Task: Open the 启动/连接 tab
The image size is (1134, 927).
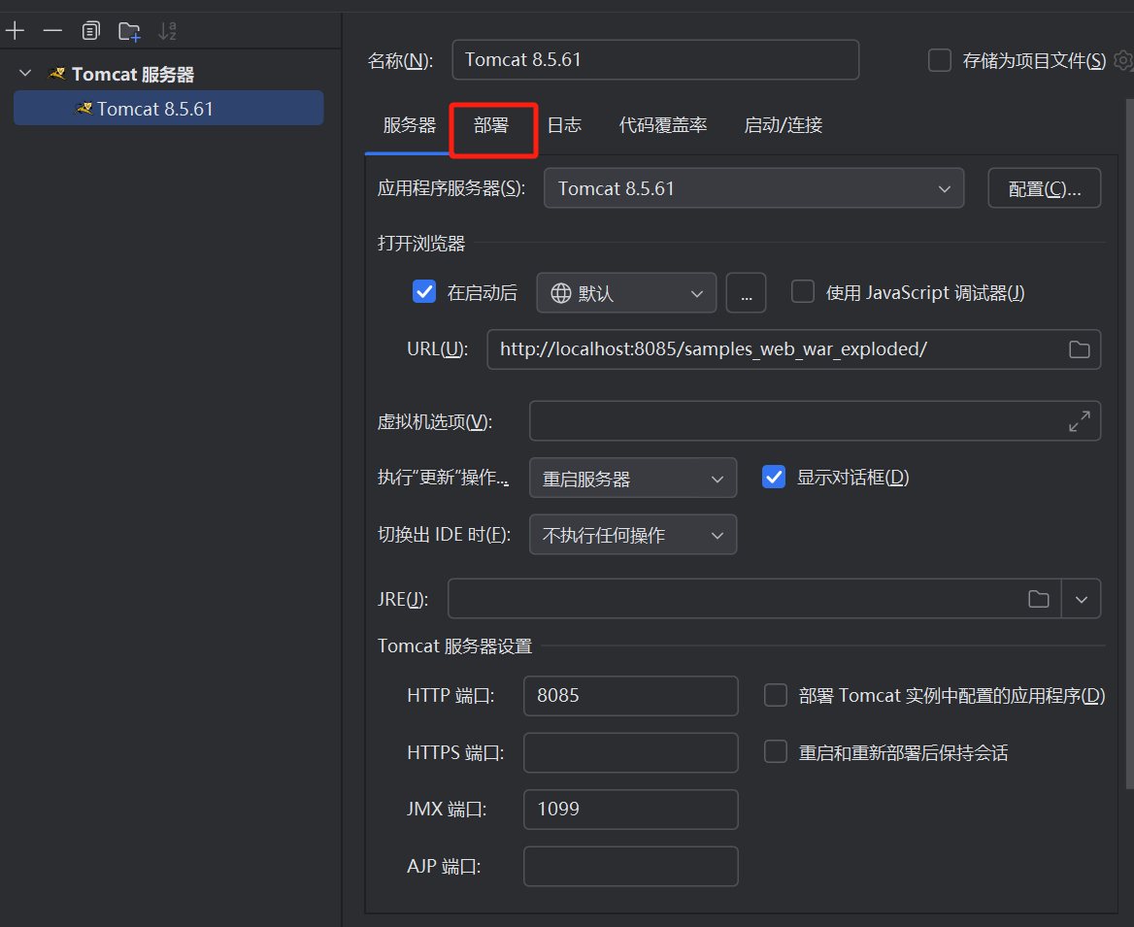Action: 783,125
